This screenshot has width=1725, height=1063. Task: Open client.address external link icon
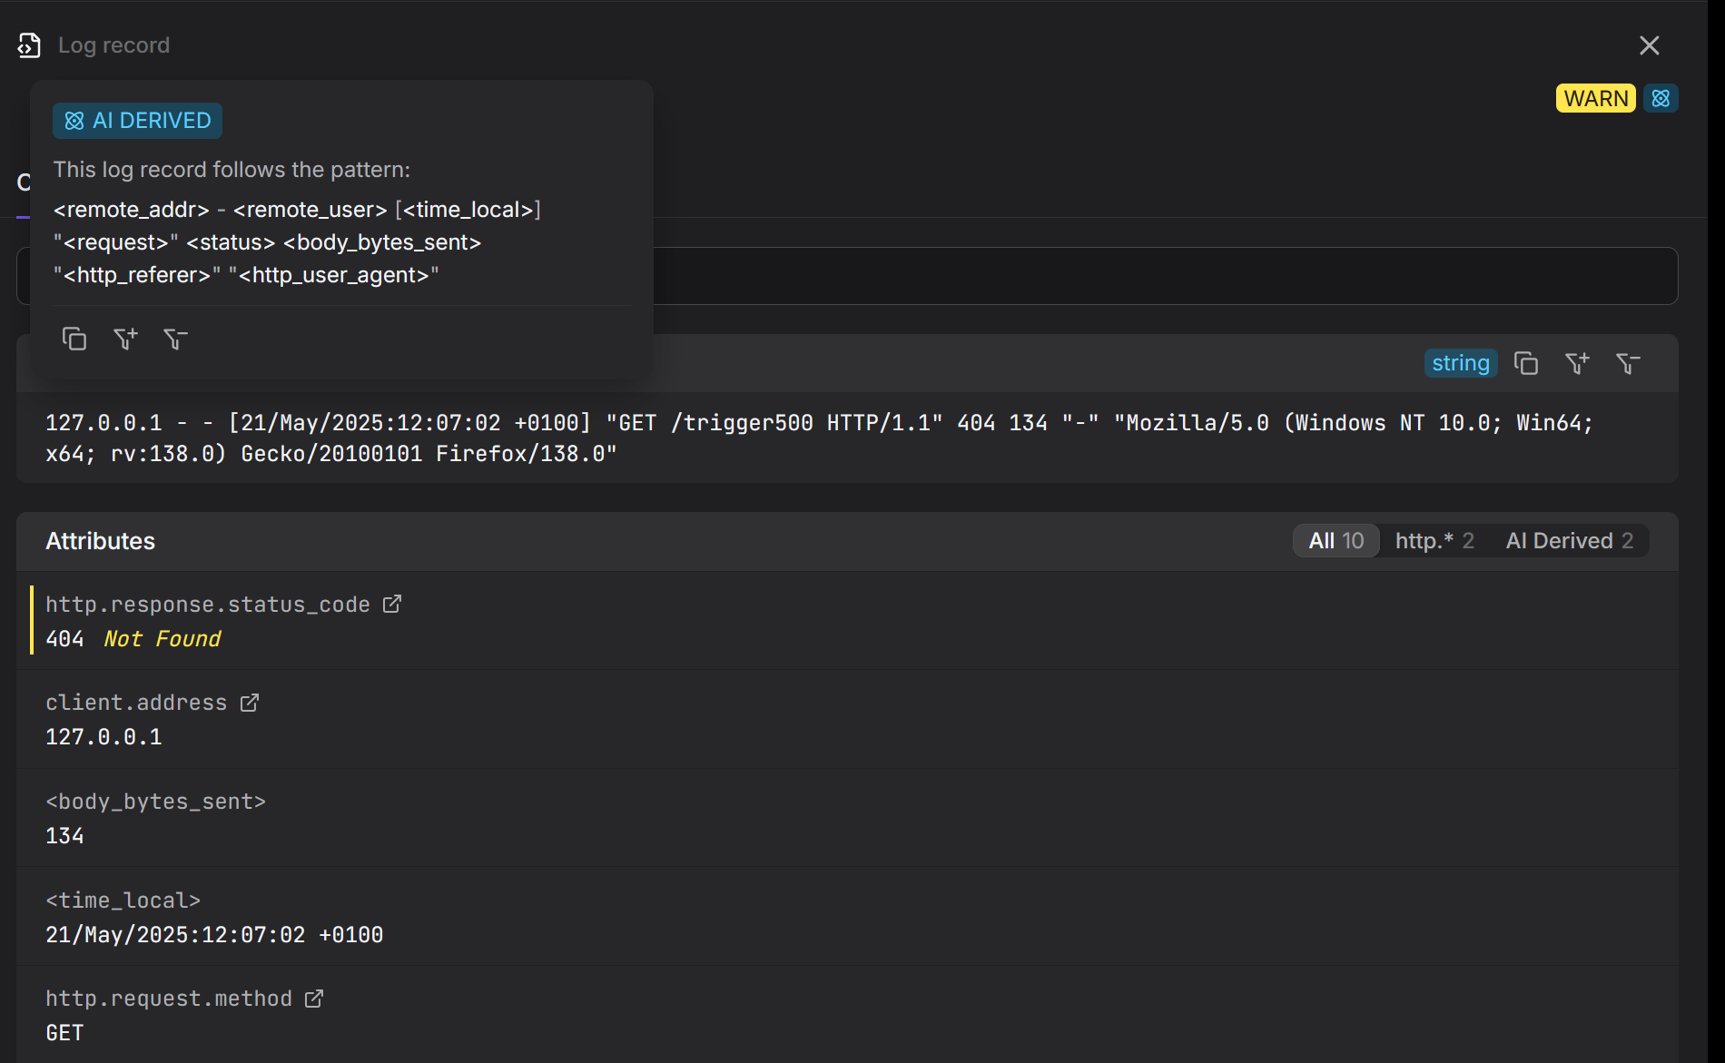(250, 703)
